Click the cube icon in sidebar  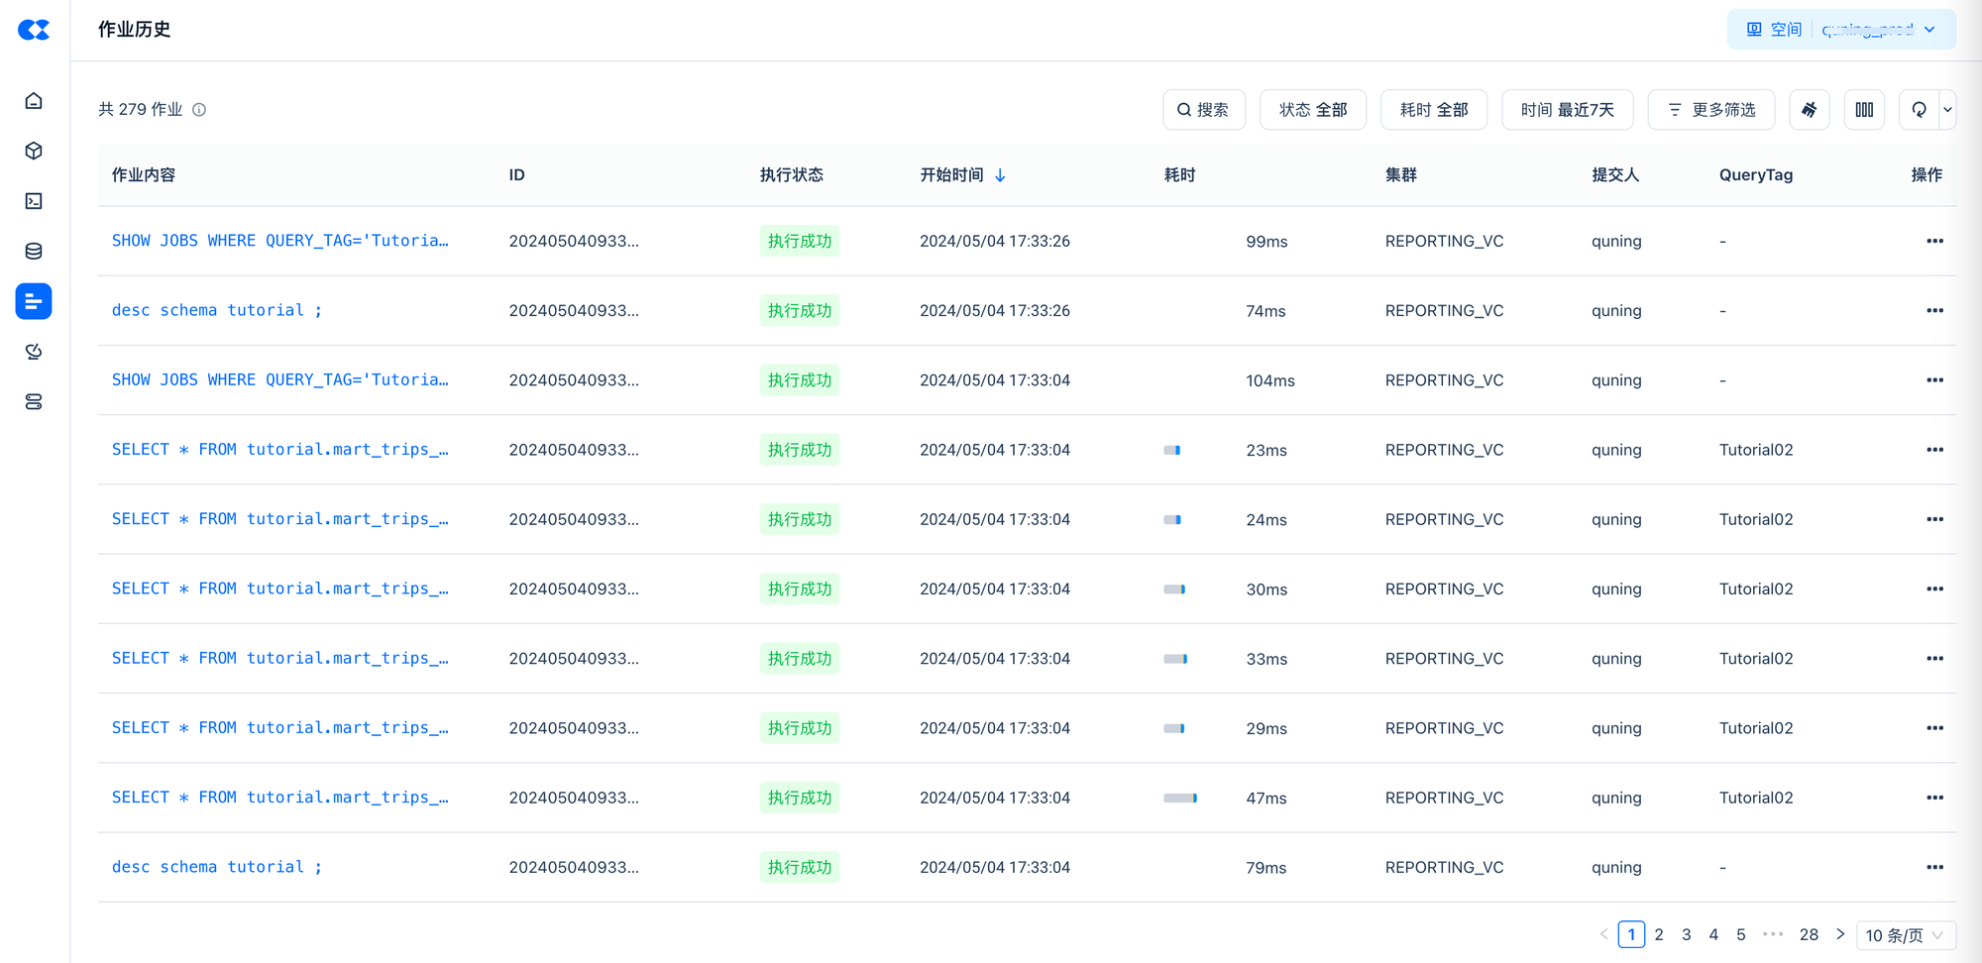34,151
